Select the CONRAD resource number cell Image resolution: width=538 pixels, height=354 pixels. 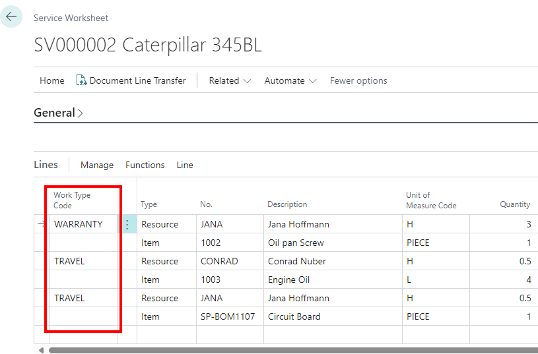pyautogui.click(x=218, y=261)
